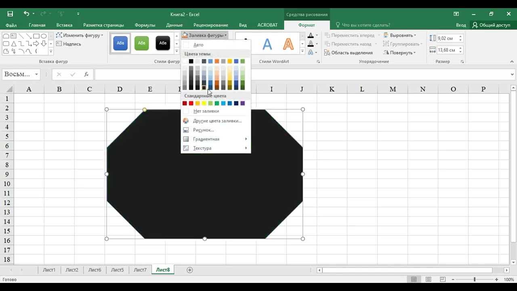This screenshot has height=291, width=517.
Task: Open the Файл tab
Action: coord(11,25)
